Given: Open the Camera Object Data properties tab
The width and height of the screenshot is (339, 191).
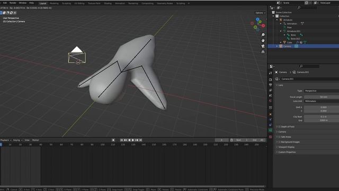Looking at the screenshot, I should coord(271,130).
